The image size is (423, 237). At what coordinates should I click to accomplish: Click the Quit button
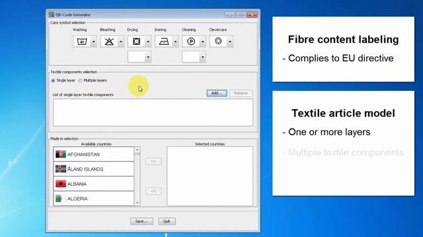[167, 221]
